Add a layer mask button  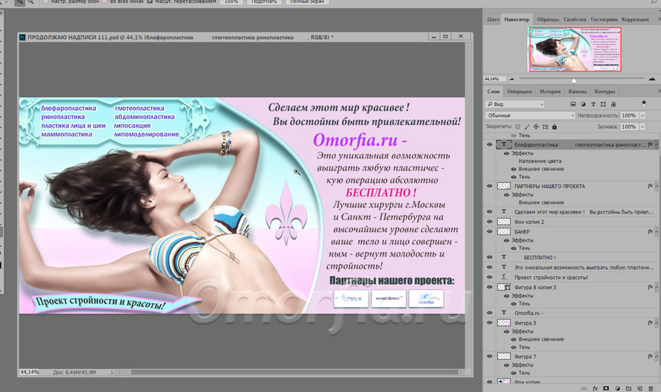(x=606, y=388)
